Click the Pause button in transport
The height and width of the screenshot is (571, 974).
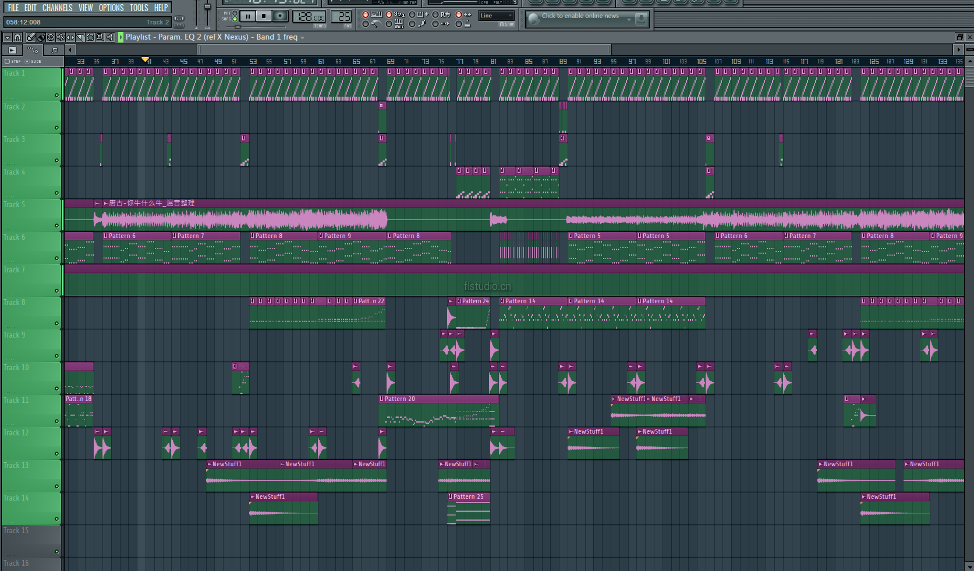click(248, 16)
